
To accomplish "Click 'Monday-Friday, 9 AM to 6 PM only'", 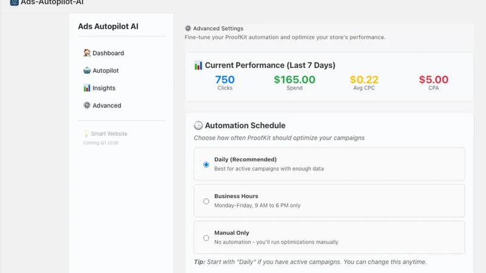I will [257, 205].
